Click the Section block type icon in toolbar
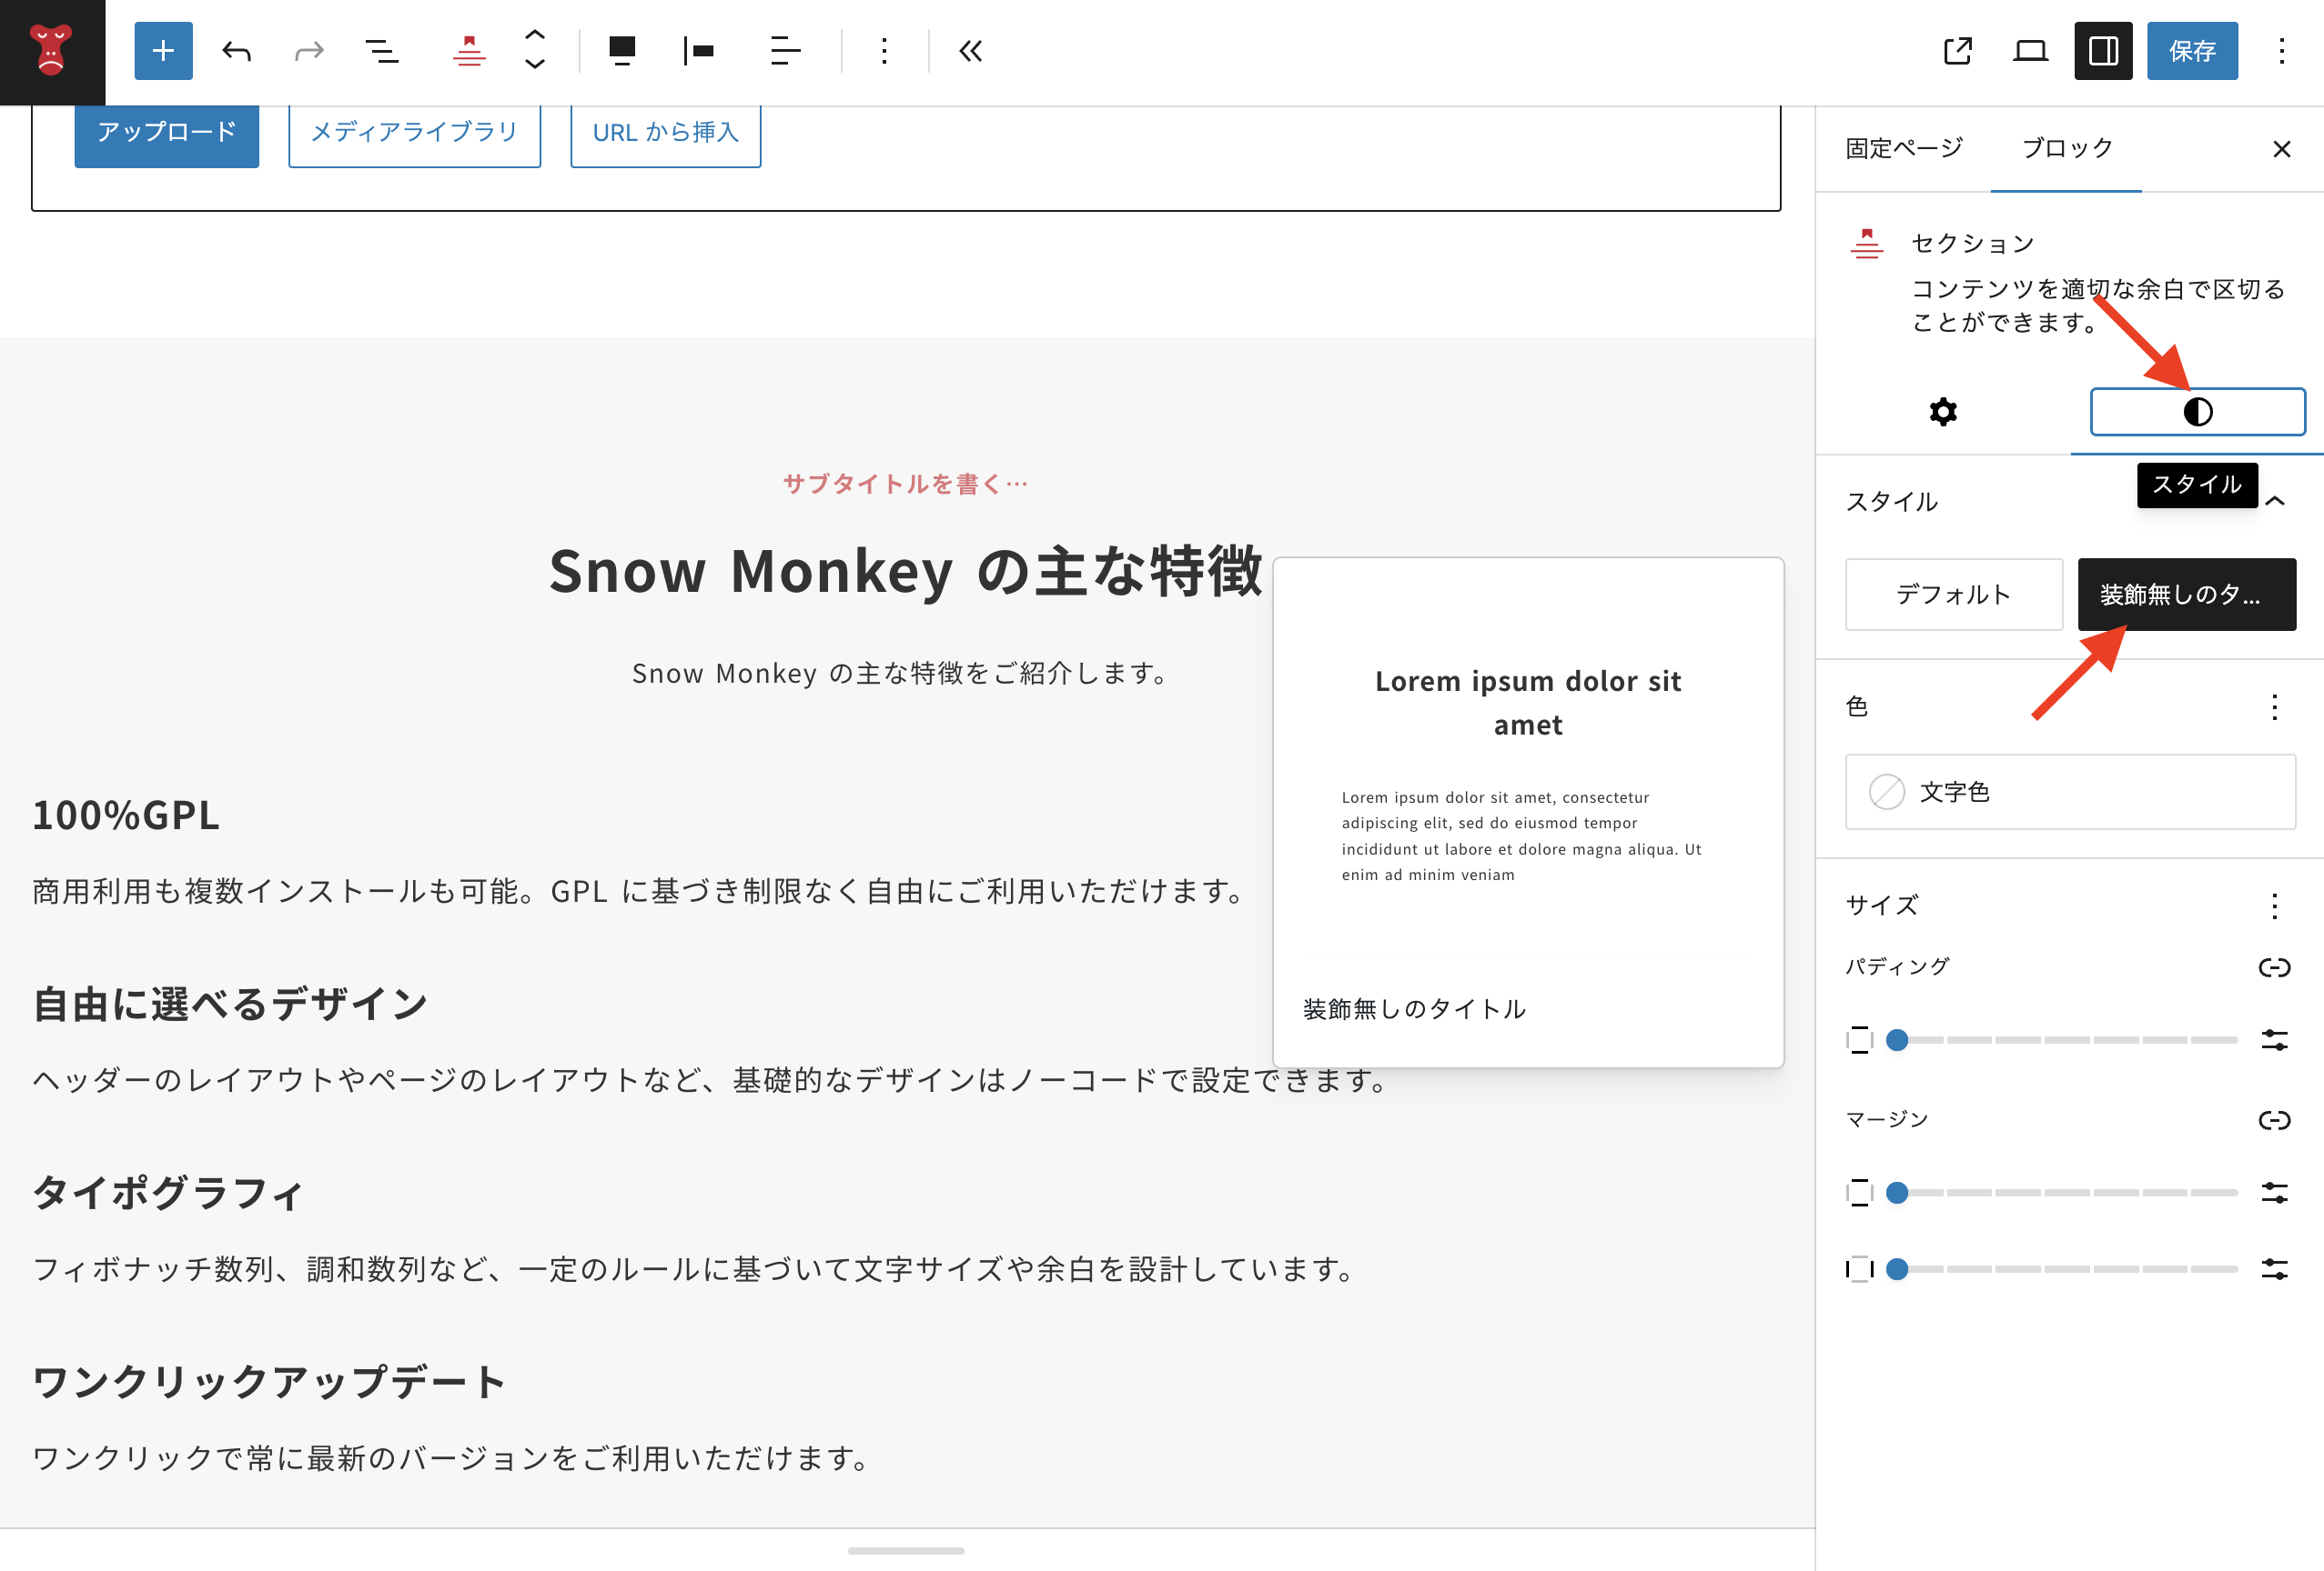The height and width of the screenshot is (1571, 2324). click(469, 51)
